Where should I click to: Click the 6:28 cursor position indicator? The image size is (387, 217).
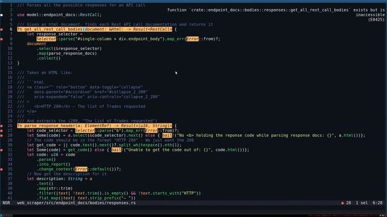coord(377,203)
